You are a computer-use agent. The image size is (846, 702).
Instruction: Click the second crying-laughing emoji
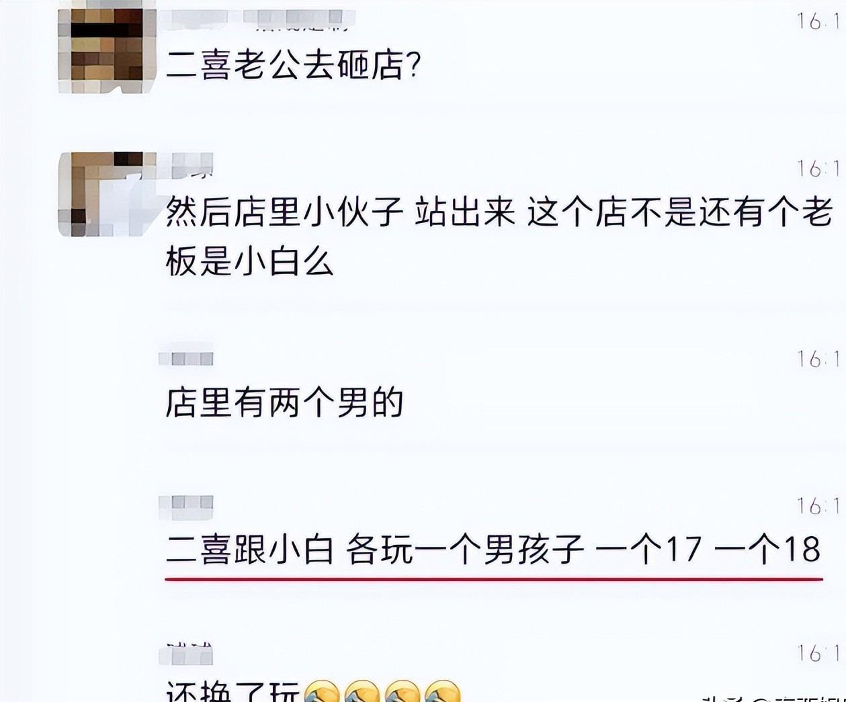[x=362, y=691]
